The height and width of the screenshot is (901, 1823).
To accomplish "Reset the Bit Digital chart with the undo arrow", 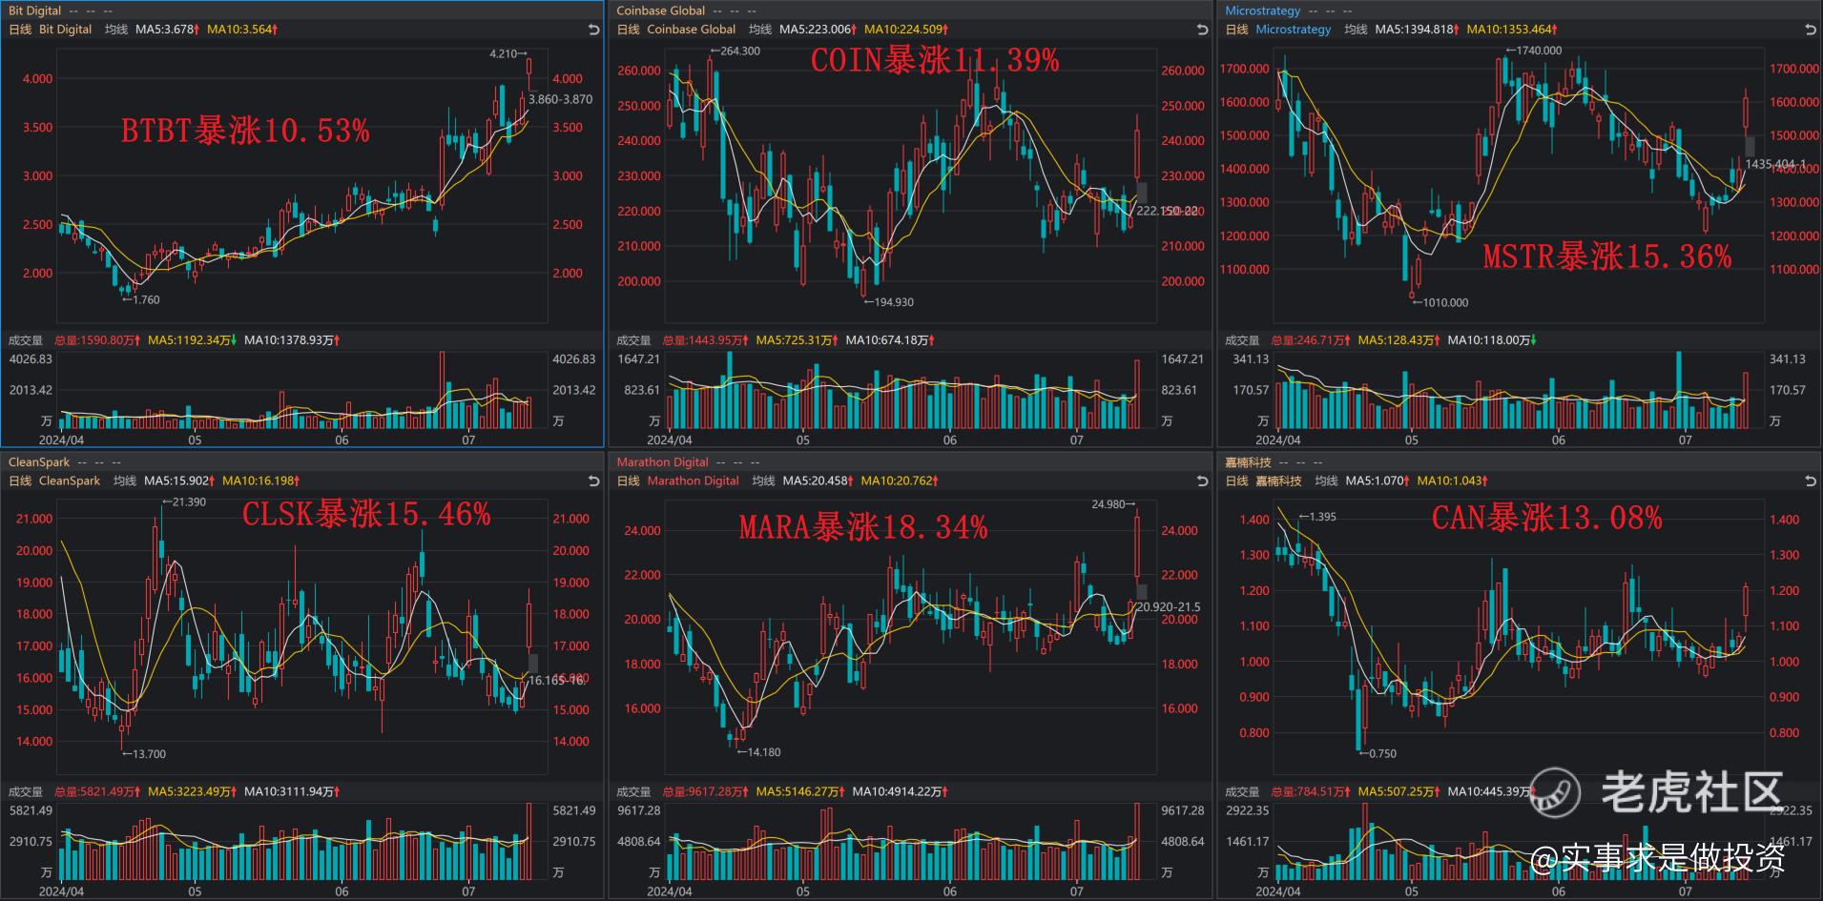I will 593,30.
